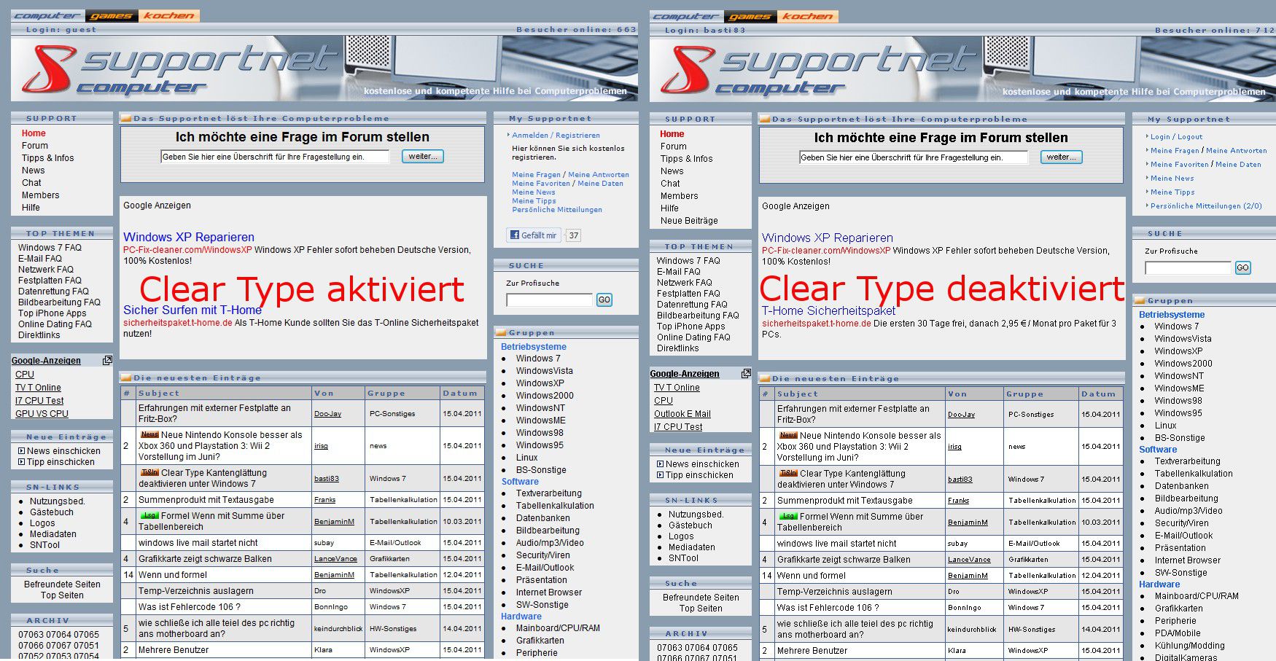Image resolution: width=1276 pixels, height=661 pixels.
Task: Click orange News badge on basti83 page
Action: click(787, 435)
